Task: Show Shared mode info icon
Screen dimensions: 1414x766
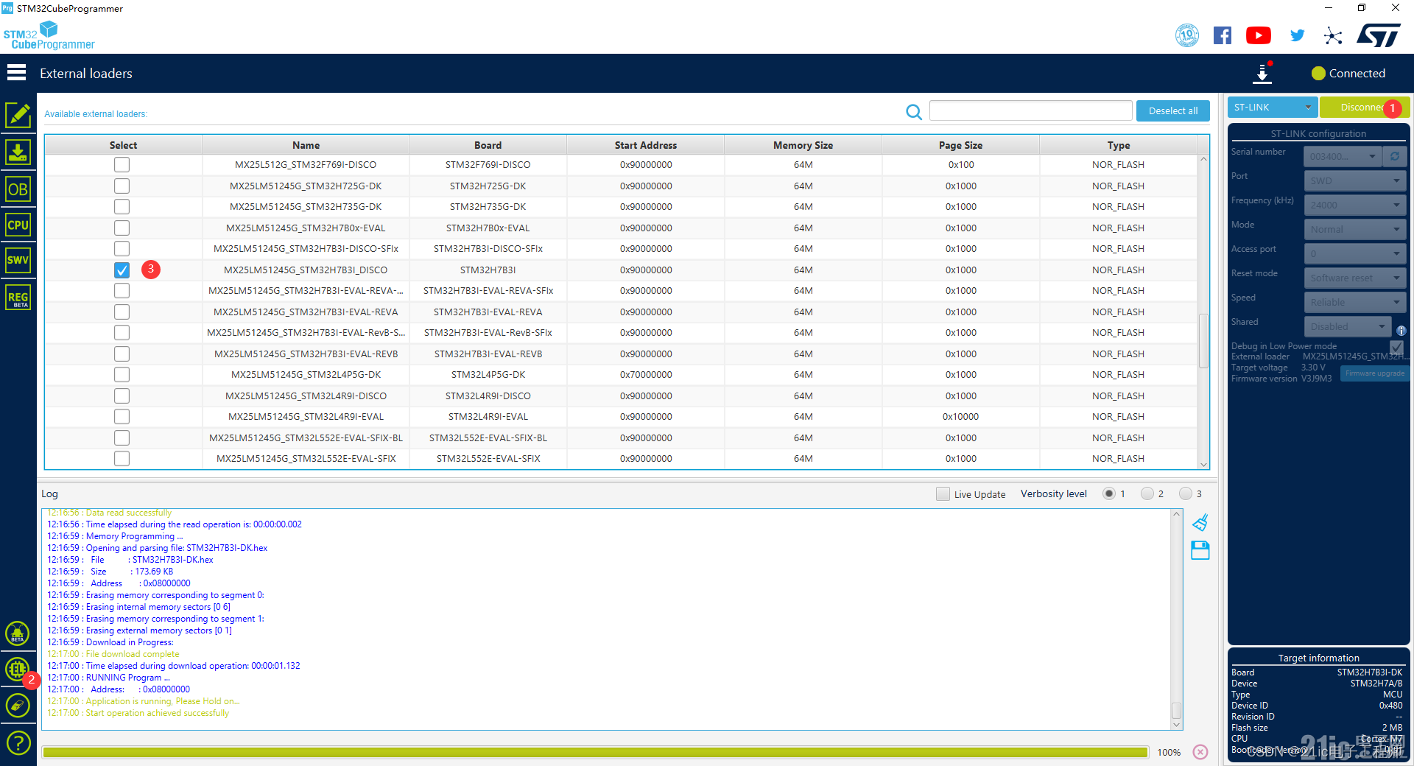Action: tap(1401, 331)
